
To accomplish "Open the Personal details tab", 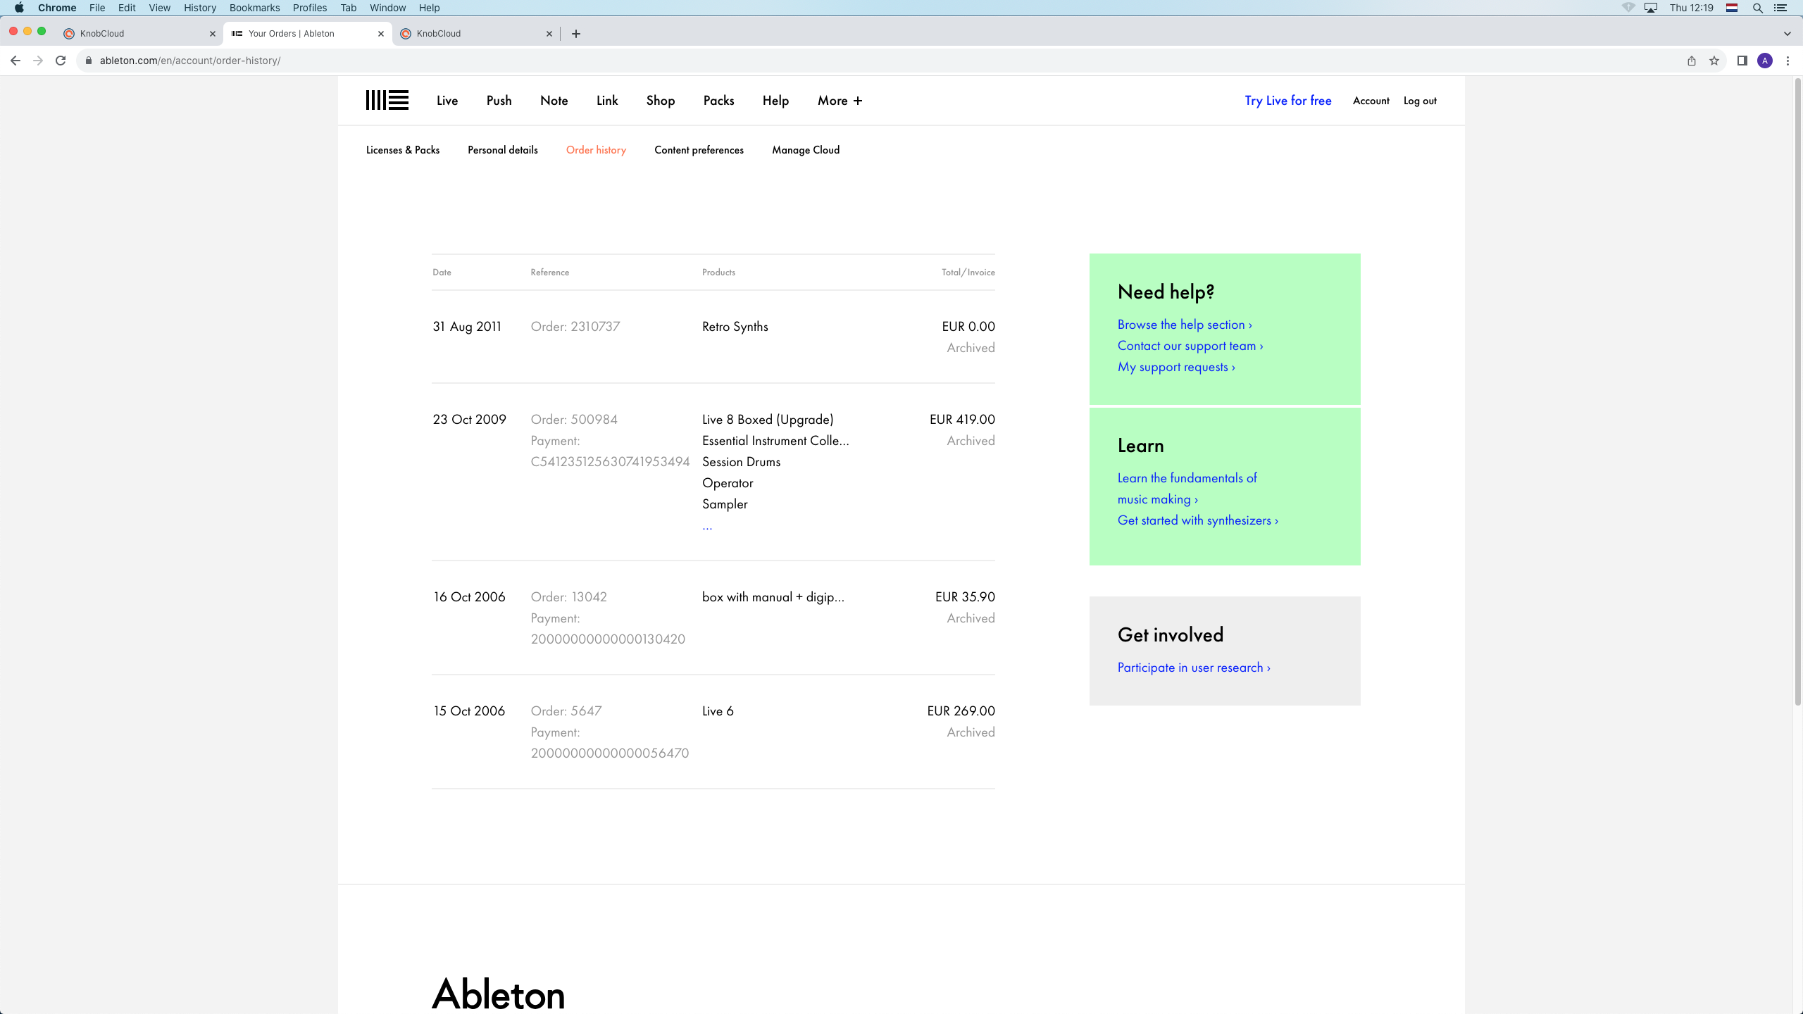I will (503, 150).
